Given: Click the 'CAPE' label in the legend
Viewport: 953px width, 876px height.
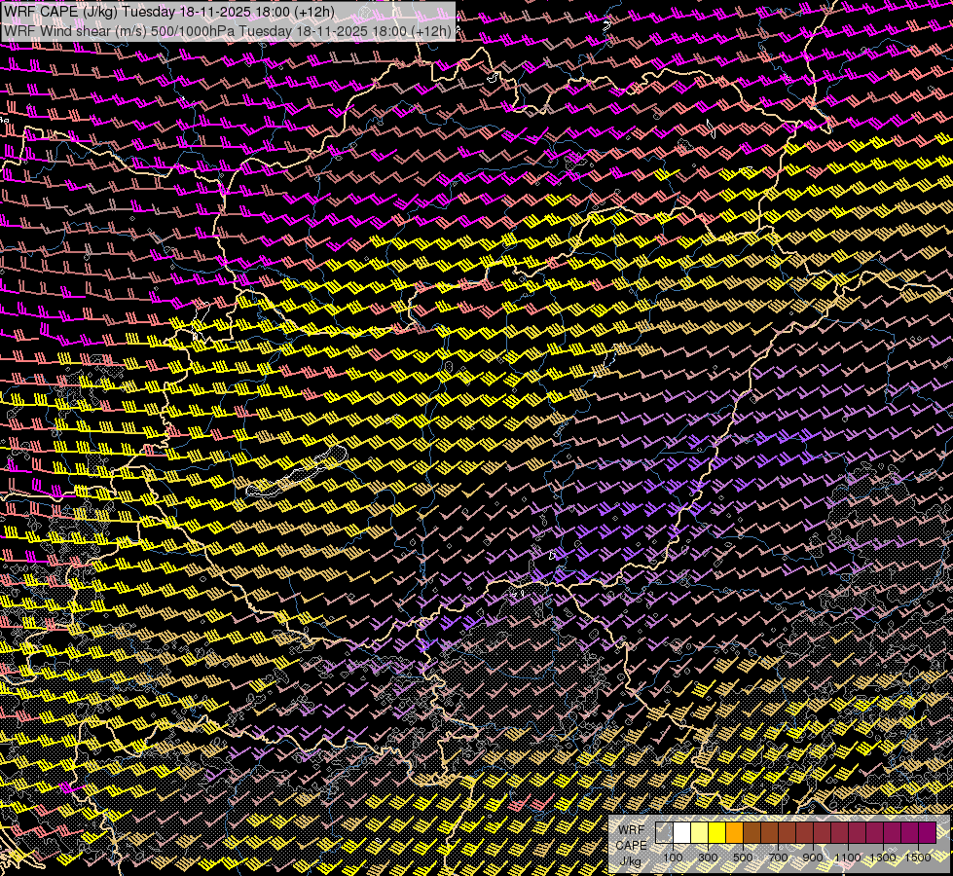Looking at the screenshot, I should [x=632, y=846].
